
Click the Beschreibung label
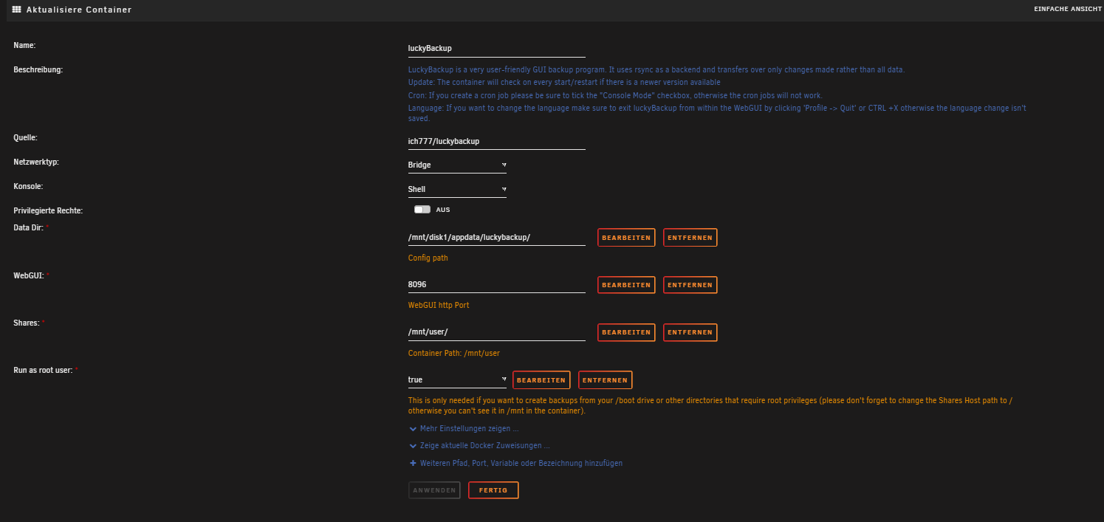coord(38,69)
